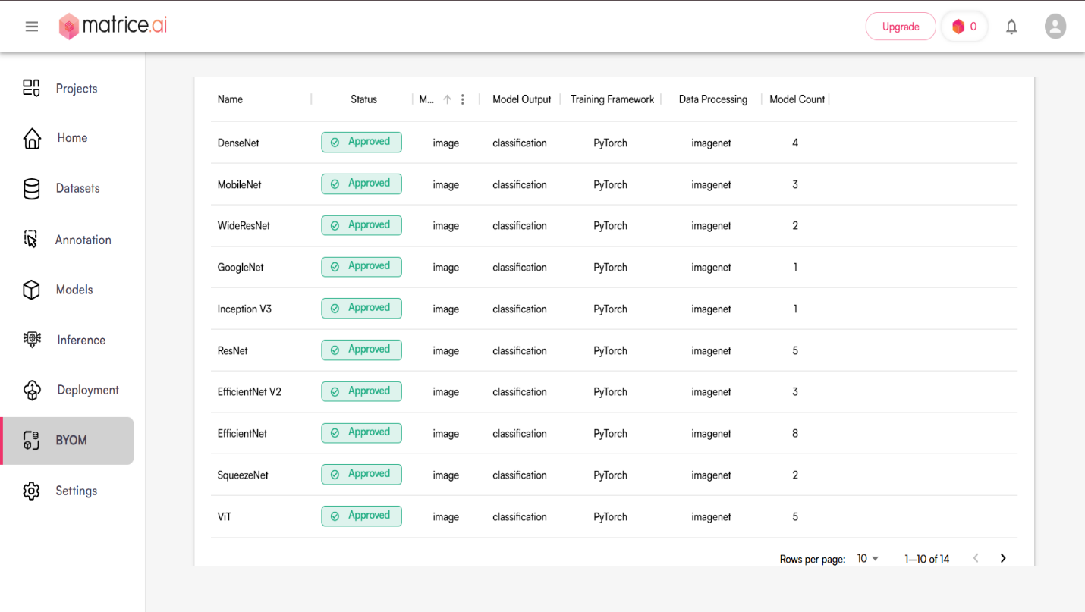This screenshot has width=1085, height=612.
Task: Select the ResNet row name
Action: [232, 350]
